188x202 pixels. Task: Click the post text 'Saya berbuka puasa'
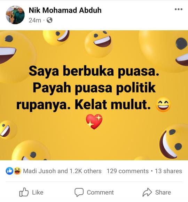coord(94,71)
